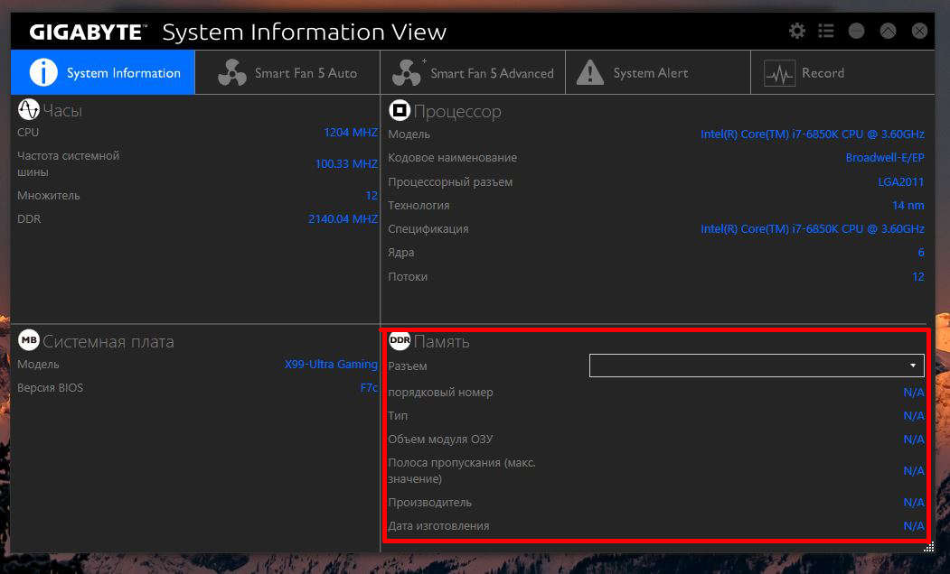
Task: Switch to the System Information tab
Action: [x=103, y=72]
